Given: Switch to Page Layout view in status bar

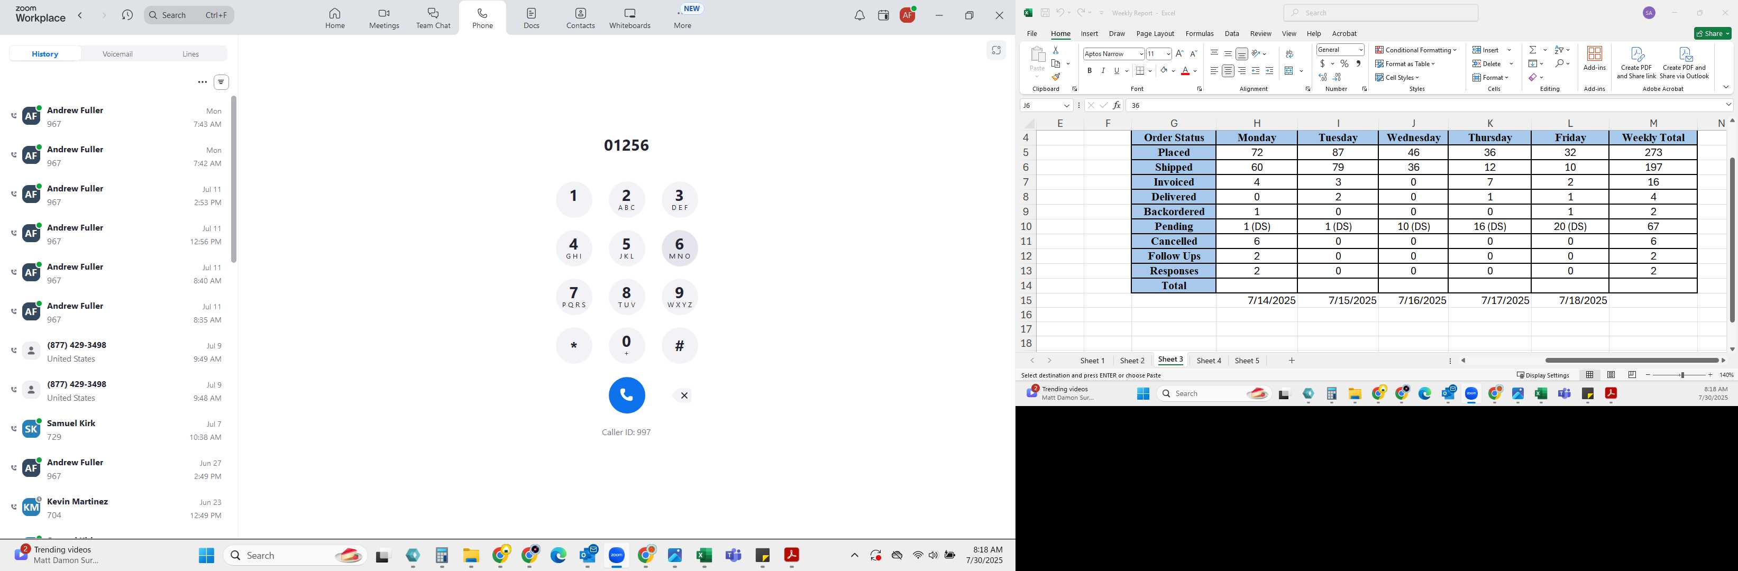Looking at the screenshot, I should coord(1611,375).
